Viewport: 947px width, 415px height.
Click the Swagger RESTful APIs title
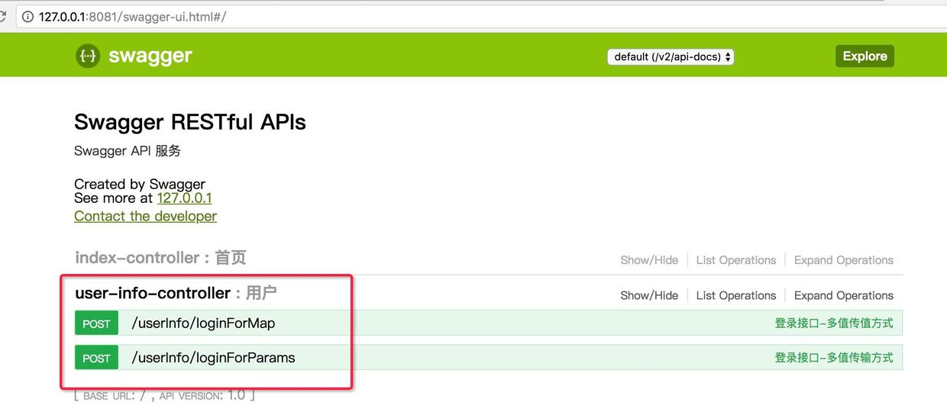point(190,122)
